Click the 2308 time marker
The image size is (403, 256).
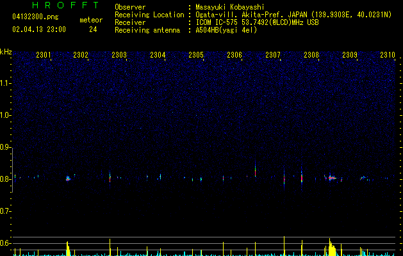311,54
